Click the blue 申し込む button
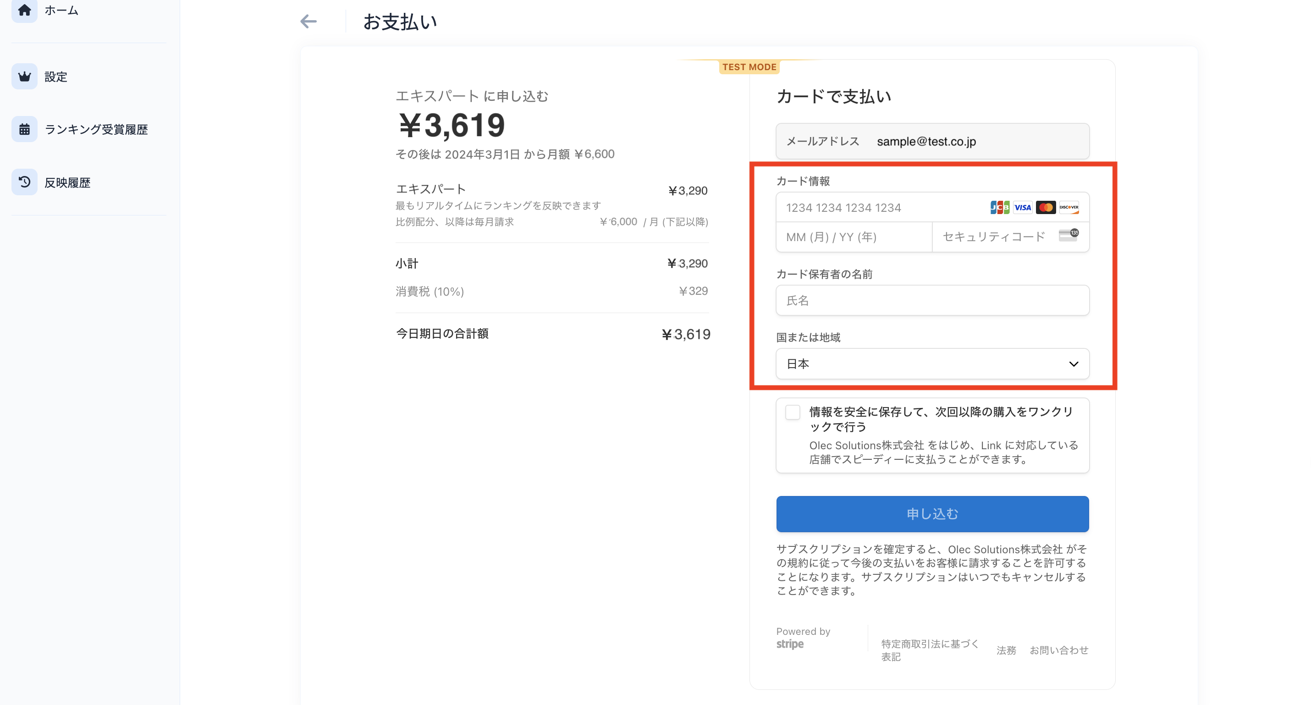 [x=932, y=514]
